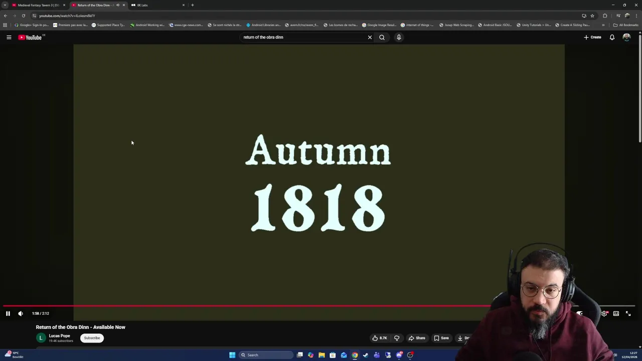The width and height of the screenshot is (642, 361).
Task: Save video to a playlist
Action: tap(441, 338)
